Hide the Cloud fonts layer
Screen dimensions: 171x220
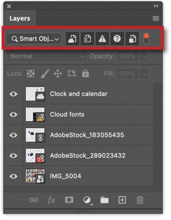coord(13,115)
